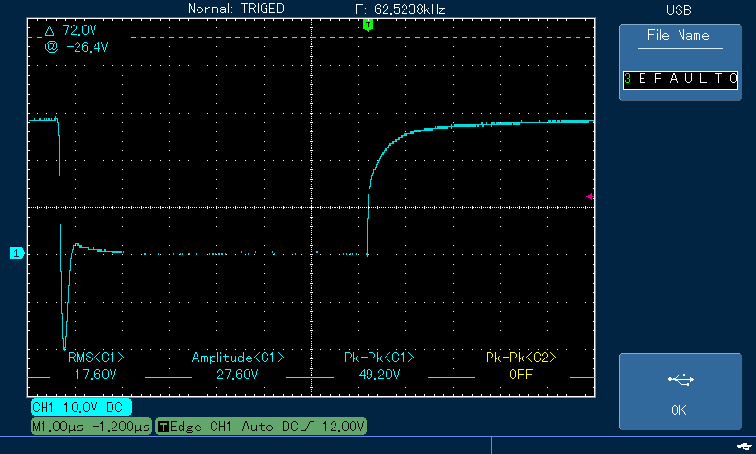The image size is (756, 454).
Task: Toggle the CH1 10.0V DC channel label
Action: click(x=81, y=408)
